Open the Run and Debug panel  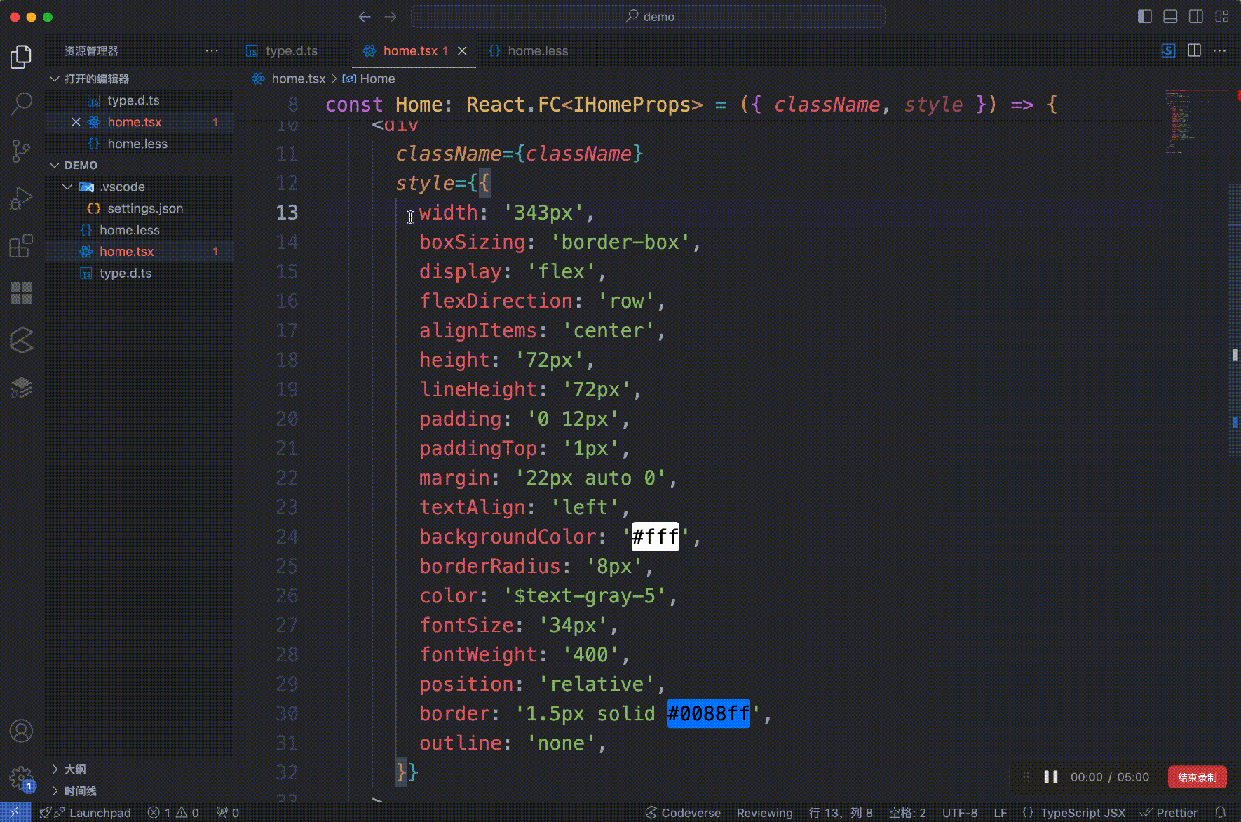21,198
